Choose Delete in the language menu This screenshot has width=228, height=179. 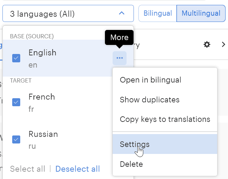click(131, 164)
